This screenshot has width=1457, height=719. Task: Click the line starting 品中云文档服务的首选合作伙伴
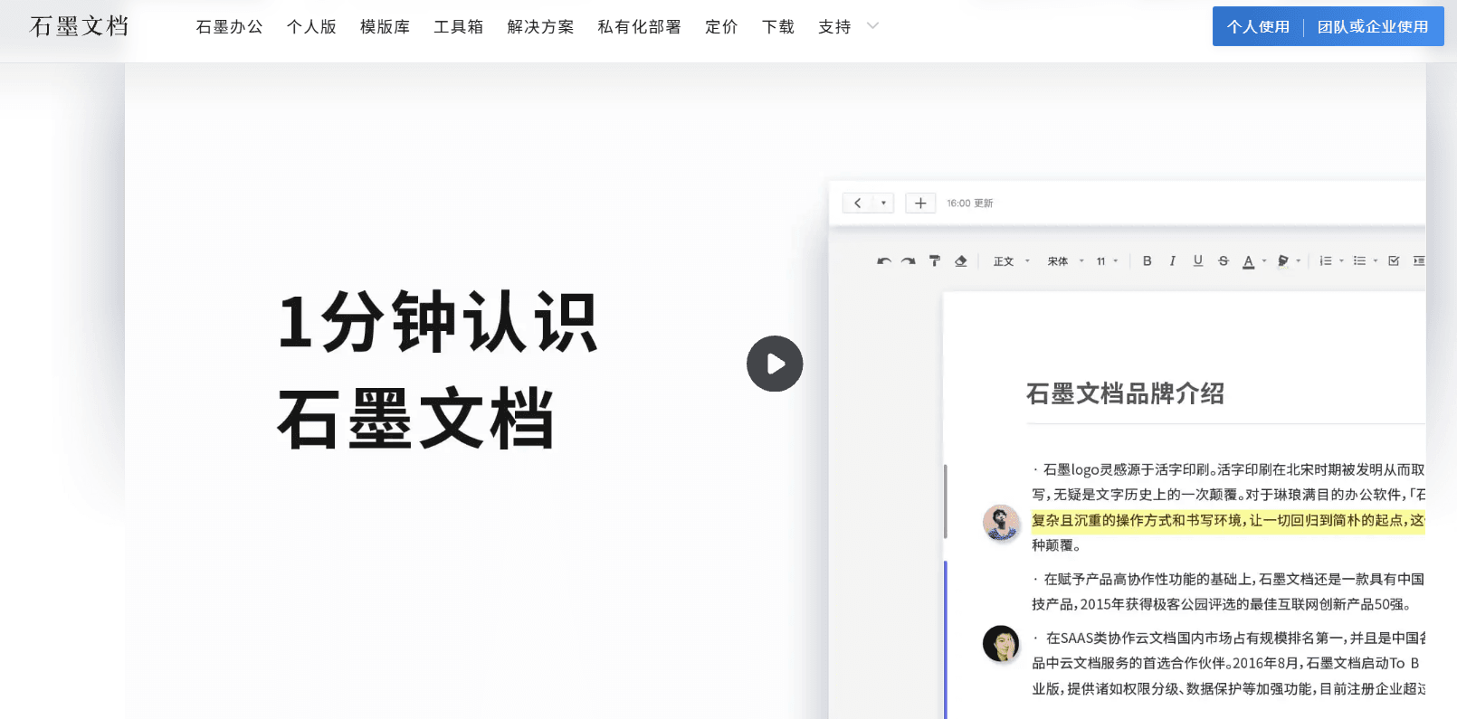1225,663
